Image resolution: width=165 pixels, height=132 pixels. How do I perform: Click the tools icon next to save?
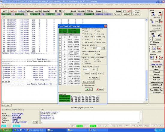click(64, 11)
